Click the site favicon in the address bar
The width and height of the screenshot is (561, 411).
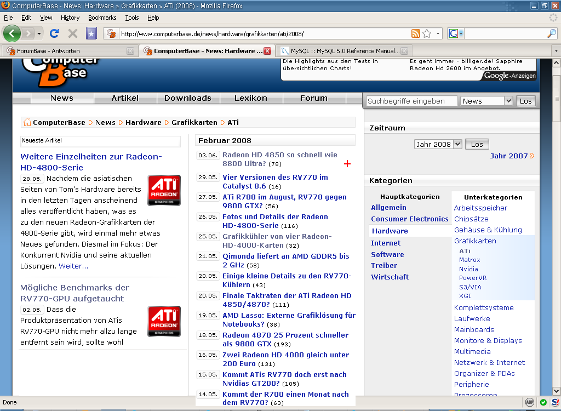coord(111,33)
